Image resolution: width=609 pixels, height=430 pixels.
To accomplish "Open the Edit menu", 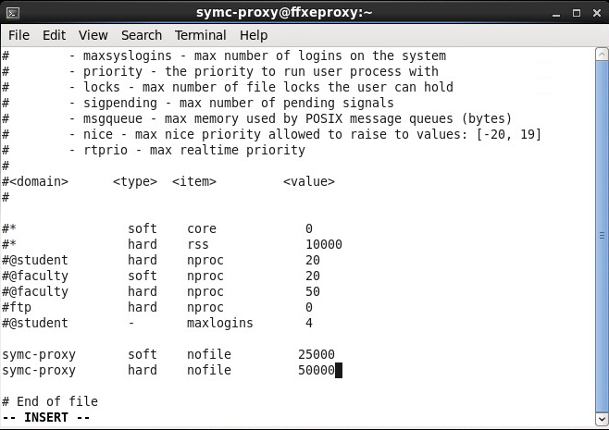I will click(x=54, y=35).
